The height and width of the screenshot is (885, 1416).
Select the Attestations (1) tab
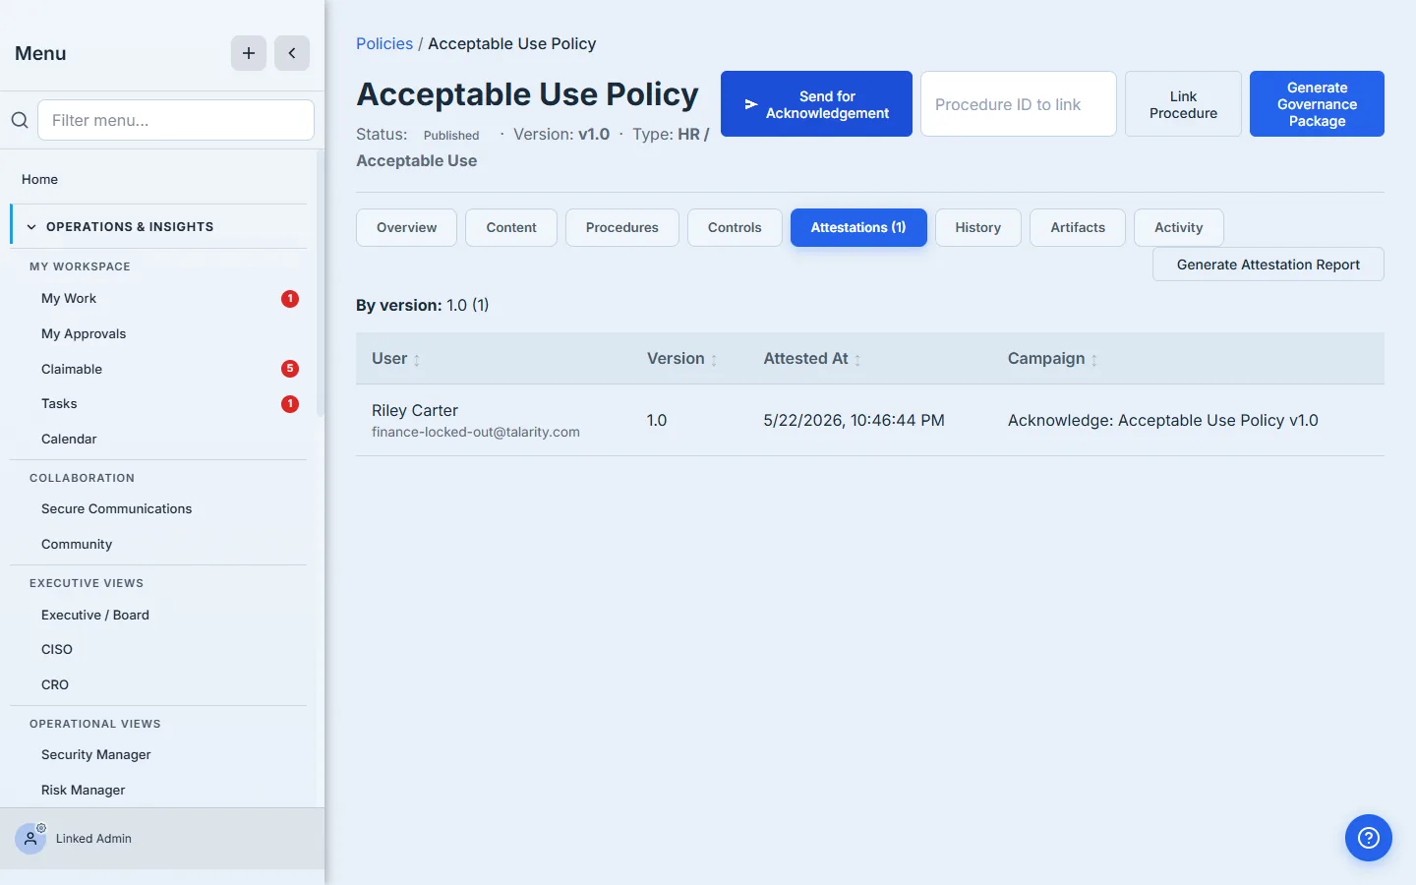tap(858, 227)
